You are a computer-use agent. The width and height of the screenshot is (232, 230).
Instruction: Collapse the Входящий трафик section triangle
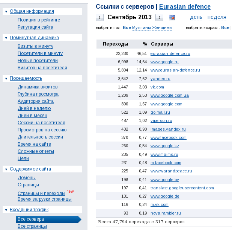coord(6,210)
